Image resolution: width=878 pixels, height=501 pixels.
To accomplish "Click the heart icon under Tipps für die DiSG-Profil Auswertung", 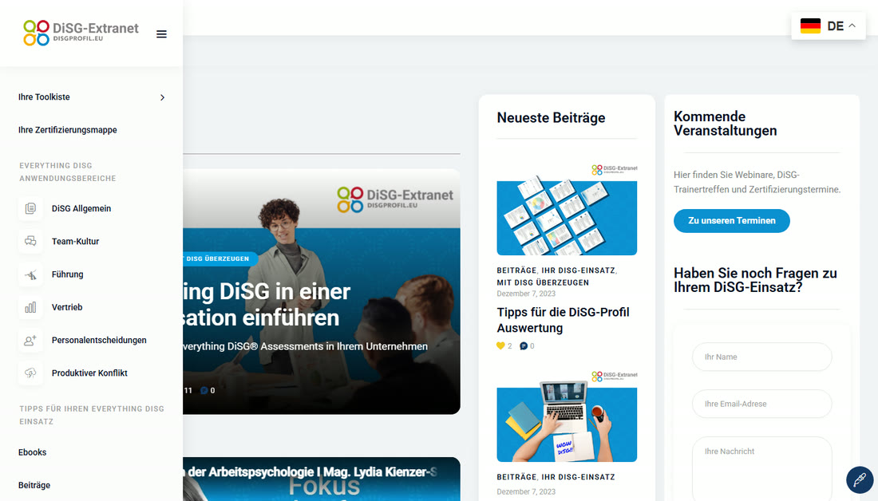I will point(500,346).
